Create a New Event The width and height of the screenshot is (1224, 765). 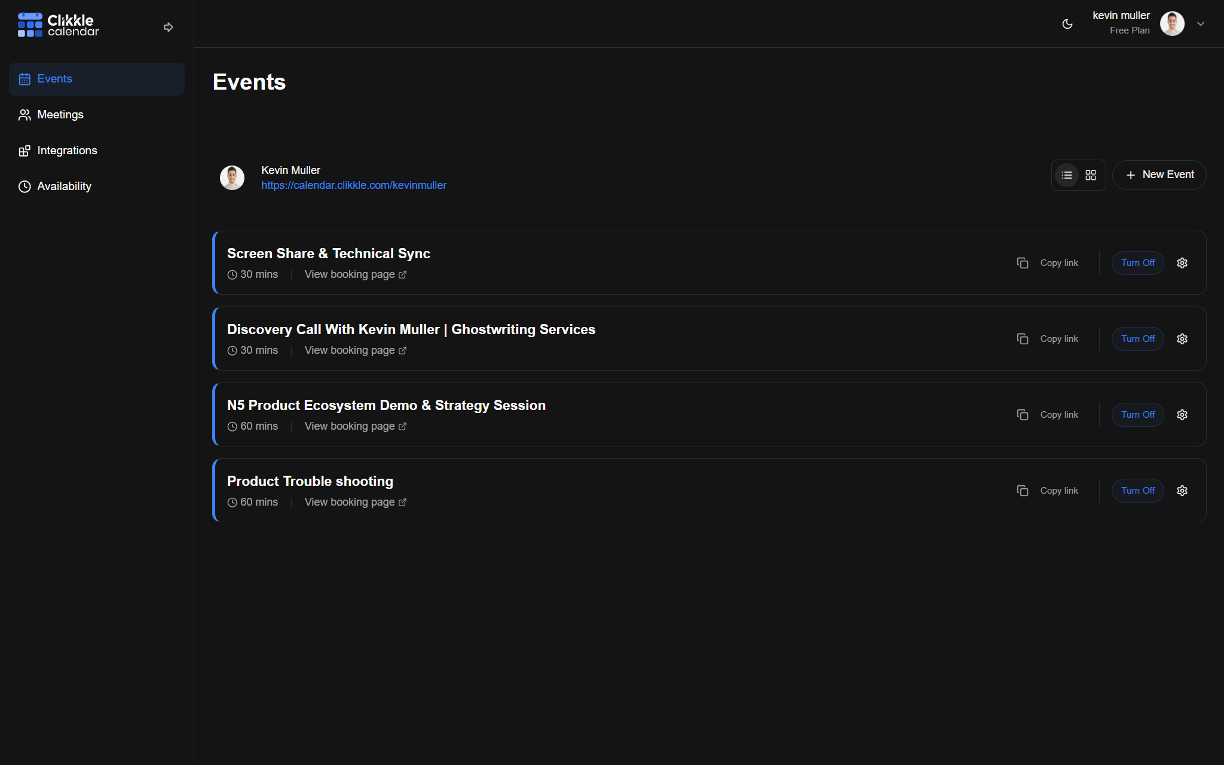point(1159,175)
